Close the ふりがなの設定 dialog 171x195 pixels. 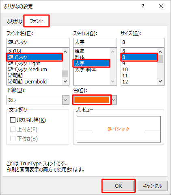point(161,6)
